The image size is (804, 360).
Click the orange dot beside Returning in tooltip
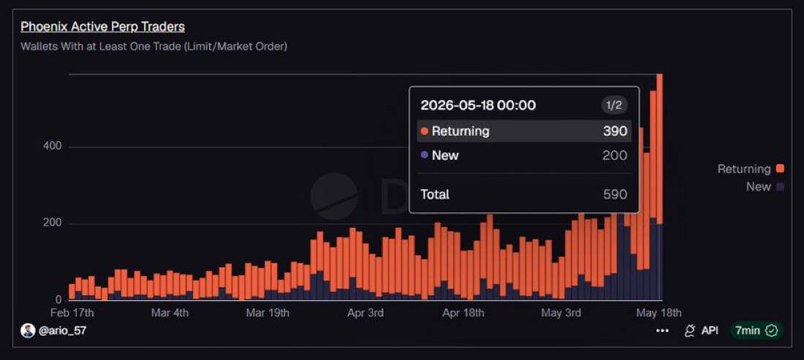coord(424,131)
